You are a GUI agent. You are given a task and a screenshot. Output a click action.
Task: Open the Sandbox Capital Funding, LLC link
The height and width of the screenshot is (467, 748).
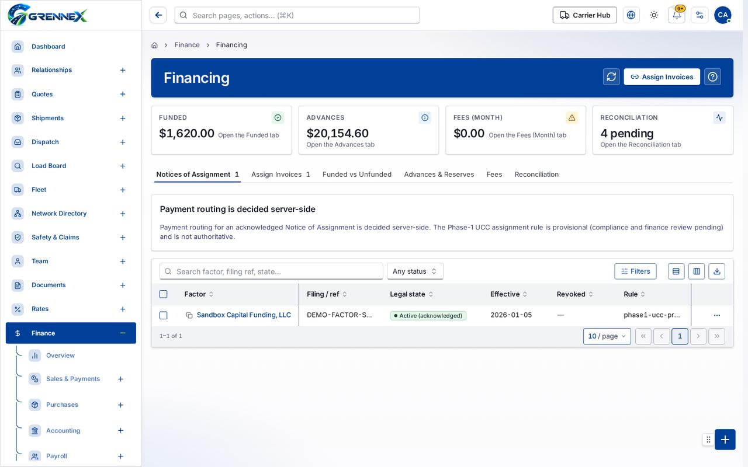tap(244, 315)
